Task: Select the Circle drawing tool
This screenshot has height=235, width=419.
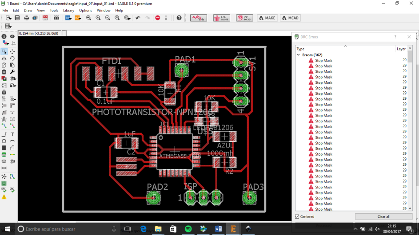Action: pos(4,141)
